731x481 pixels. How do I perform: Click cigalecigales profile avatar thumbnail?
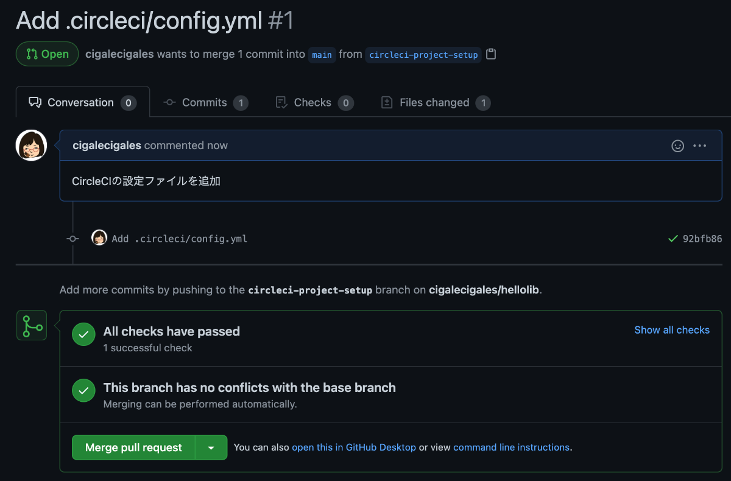(x=31, y=146)
